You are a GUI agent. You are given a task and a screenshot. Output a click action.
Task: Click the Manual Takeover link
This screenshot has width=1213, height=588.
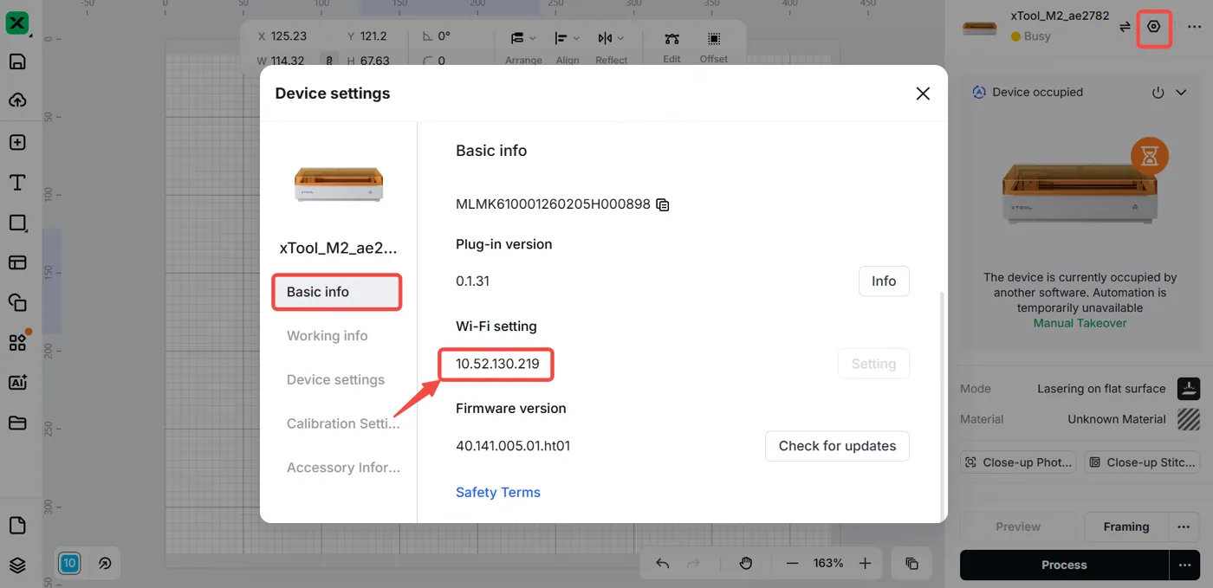click(1080, 323)
